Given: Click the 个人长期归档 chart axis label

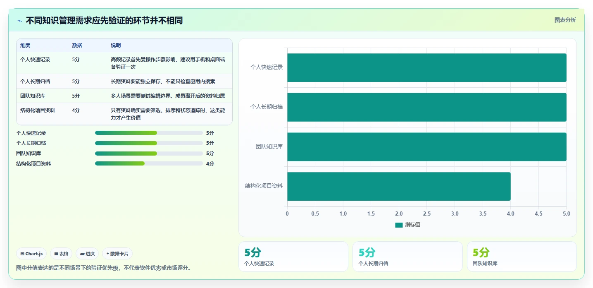Looking at the screenshot, I should (267, 107).
